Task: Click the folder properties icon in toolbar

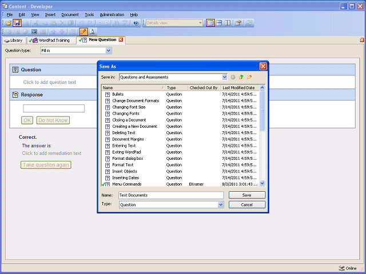Action: tap(238, 23)
